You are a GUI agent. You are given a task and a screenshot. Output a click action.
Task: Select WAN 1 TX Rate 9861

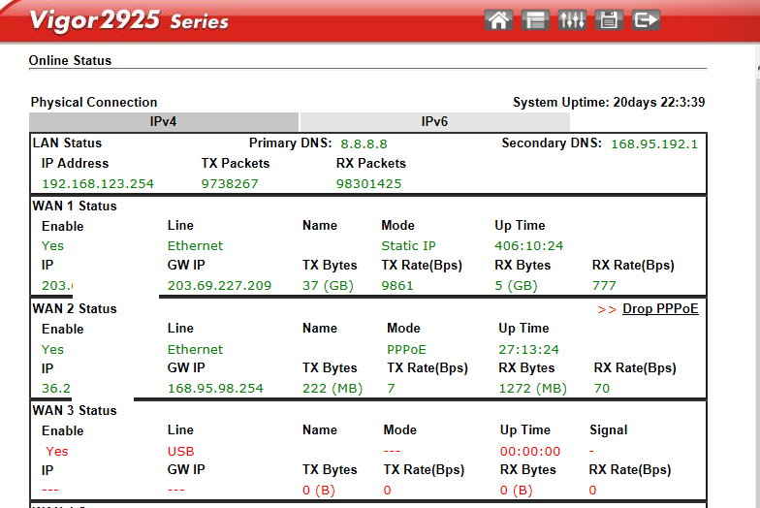tap(397, 285)
